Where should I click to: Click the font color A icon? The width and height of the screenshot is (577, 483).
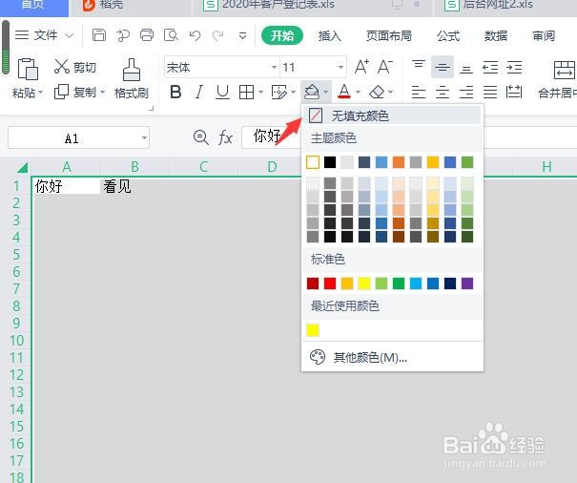(x=344, y=92)
